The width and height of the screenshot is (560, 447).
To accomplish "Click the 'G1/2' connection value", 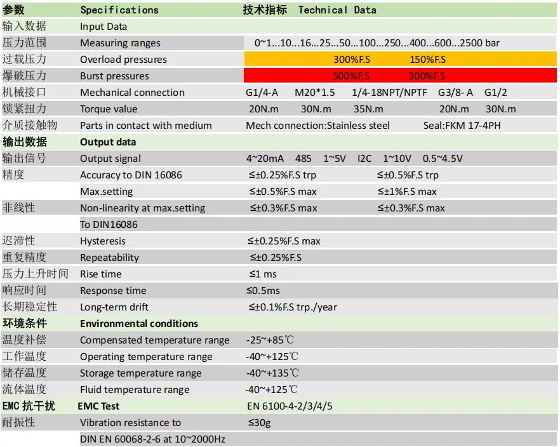I will pos(496,93).
